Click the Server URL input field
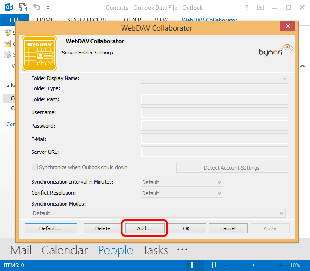310x271 pixels. pyautogui.click(x=214, y=152)
